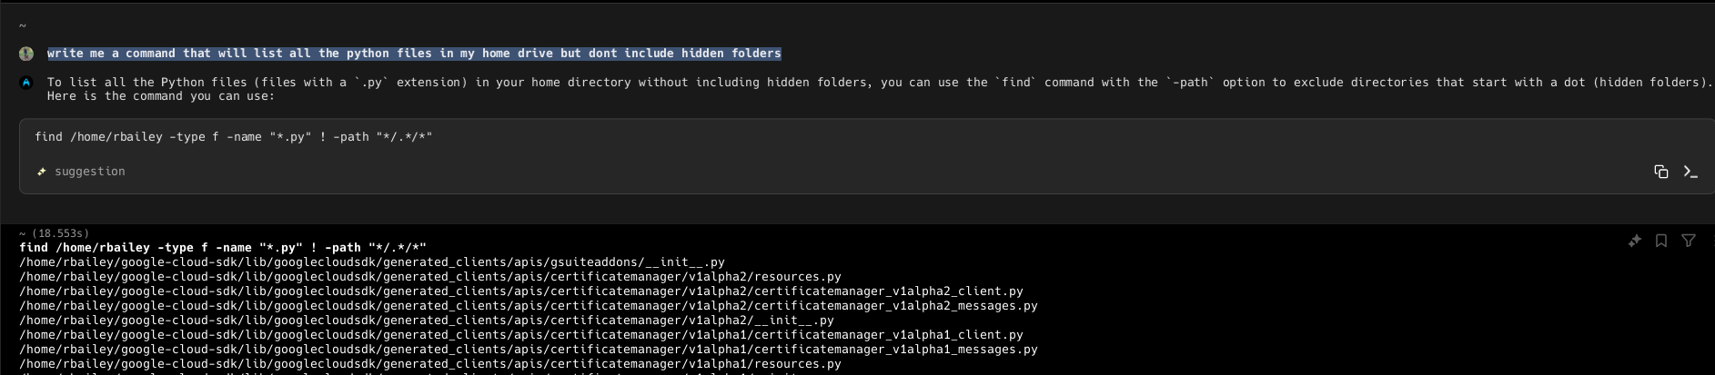This screenshot has width=1715, height=375.
Task: Click the suggested find command code text
Action: (234, 137)
